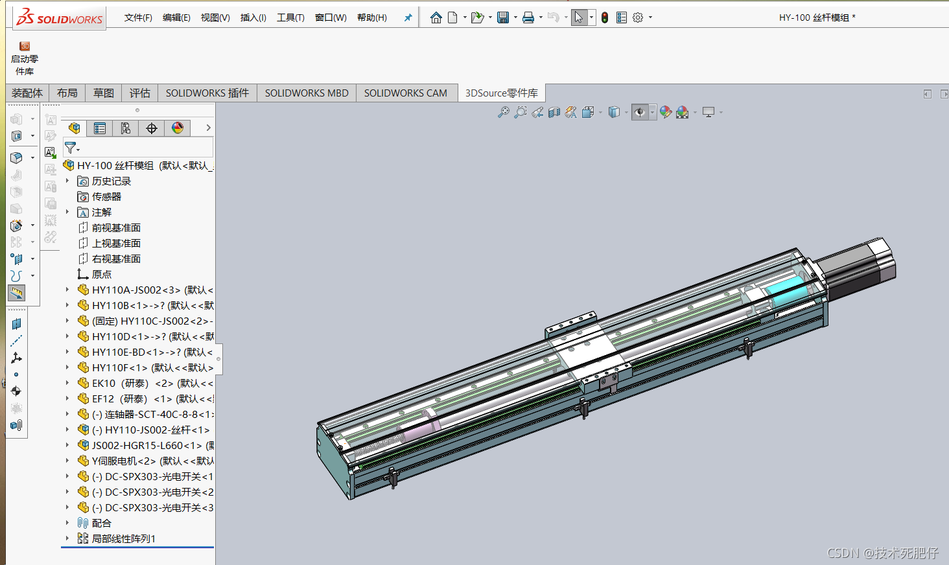Switch to the SOLIDWORKS MBD tab

point(307,93)
